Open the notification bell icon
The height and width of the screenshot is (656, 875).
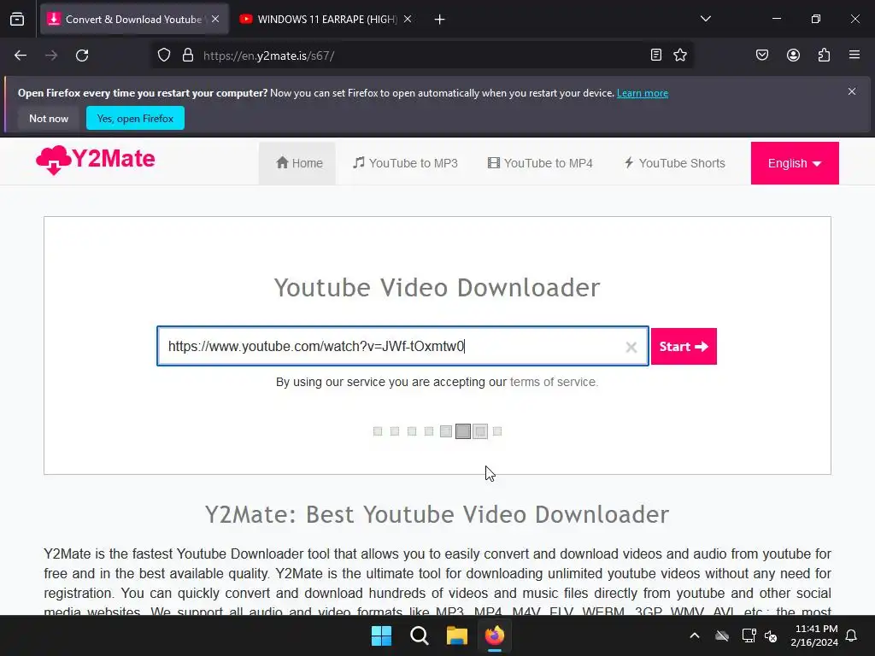[852, 635]
